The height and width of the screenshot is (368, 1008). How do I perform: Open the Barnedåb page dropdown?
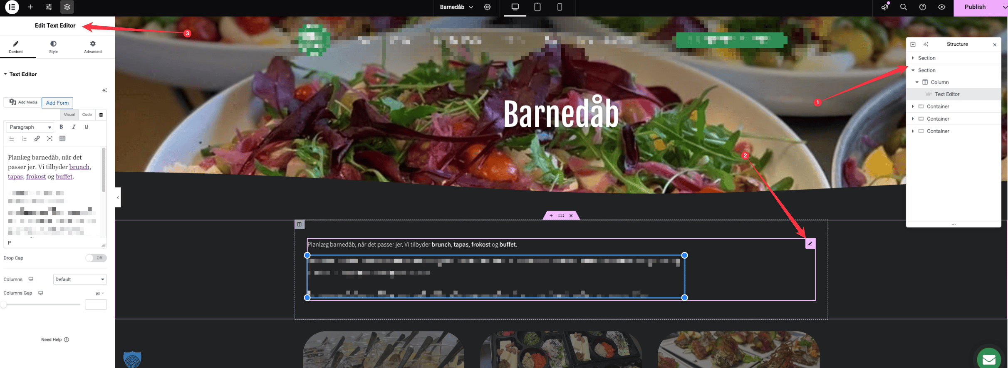tap(456, 7)
